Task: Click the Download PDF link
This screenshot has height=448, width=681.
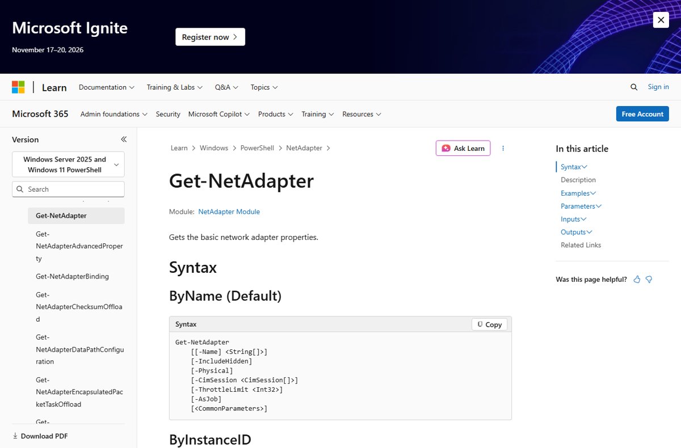Action: coord(40,436)
